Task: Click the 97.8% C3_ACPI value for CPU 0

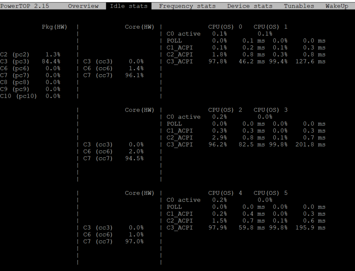Action: pyautogui.click(x=218, y=61)
